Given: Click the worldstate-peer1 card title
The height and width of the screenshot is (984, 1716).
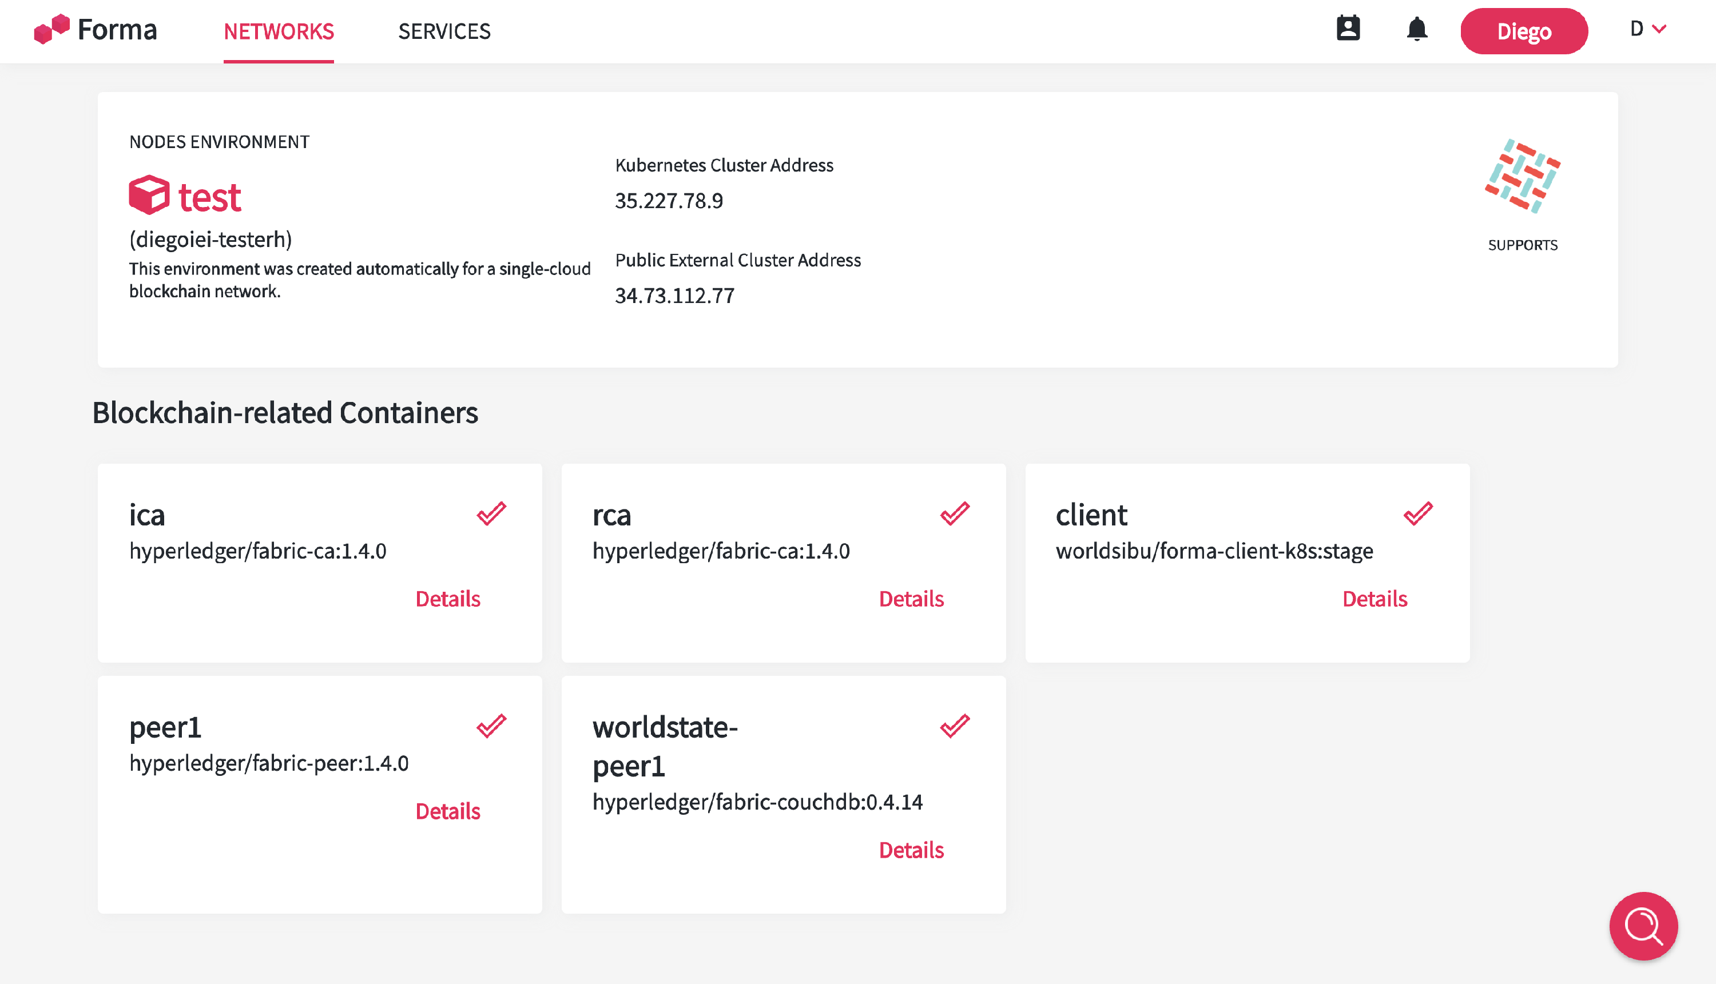Looking at the screenshot, I should [665, 747].
